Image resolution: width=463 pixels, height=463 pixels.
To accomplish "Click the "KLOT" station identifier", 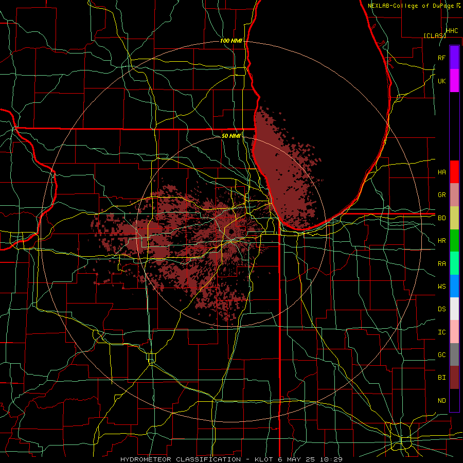I will [264, 459].
